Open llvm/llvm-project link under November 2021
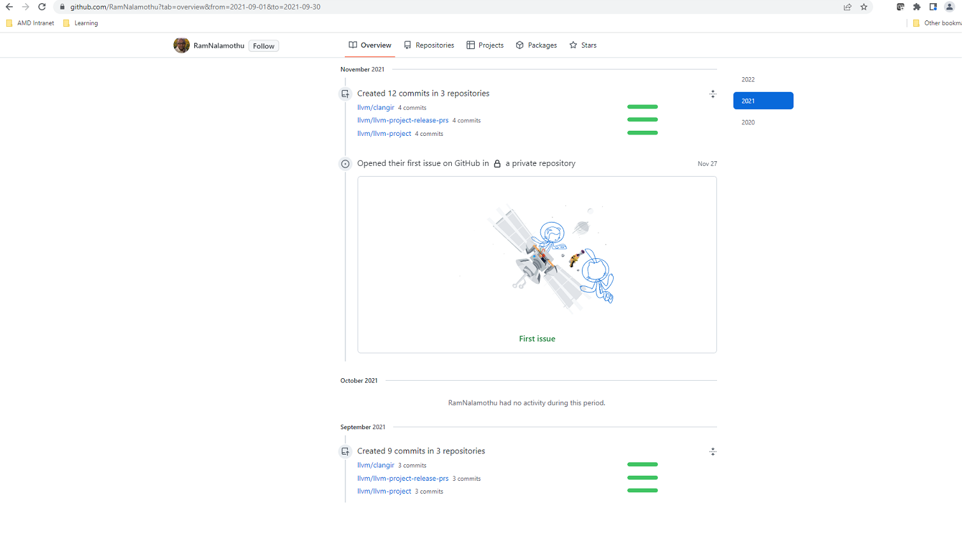This screenshot has height=551, width=979. click(x=384, y=134)
